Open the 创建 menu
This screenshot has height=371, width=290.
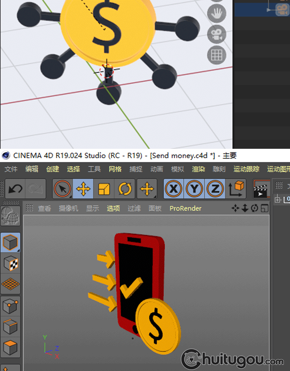(53, 169)
